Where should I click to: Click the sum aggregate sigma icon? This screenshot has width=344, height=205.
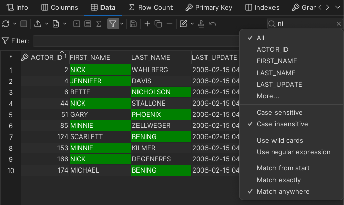[x=98, y=24]
